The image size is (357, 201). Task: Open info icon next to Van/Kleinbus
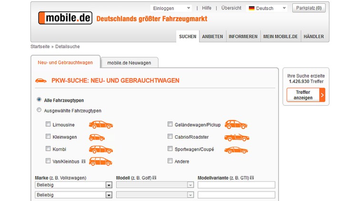(x=84, y=161)
